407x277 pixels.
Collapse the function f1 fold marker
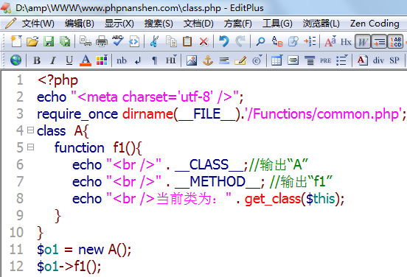[31, 147]
